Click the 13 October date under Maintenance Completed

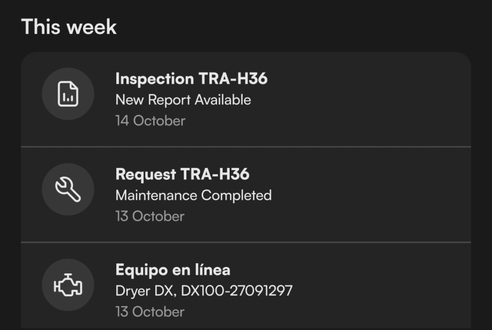pos(149,216)
